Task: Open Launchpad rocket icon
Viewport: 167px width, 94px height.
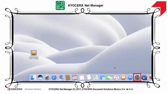Action: pos(47,78)
